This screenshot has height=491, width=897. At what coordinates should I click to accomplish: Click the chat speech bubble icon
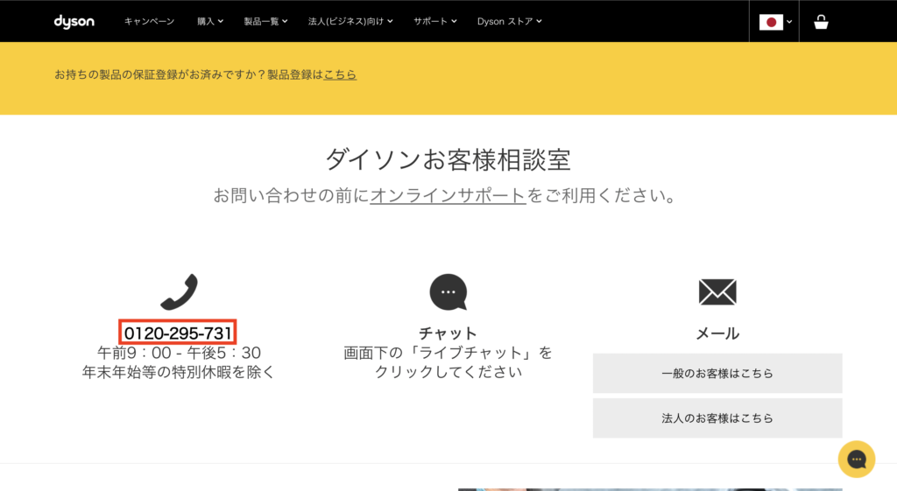pyautogui.click(x=448, y=292)
